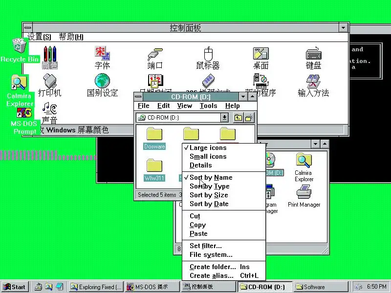Open the 设置(S) menu in control panel
Viewport: 391px width, 293px height.
(x=39, y=37)
